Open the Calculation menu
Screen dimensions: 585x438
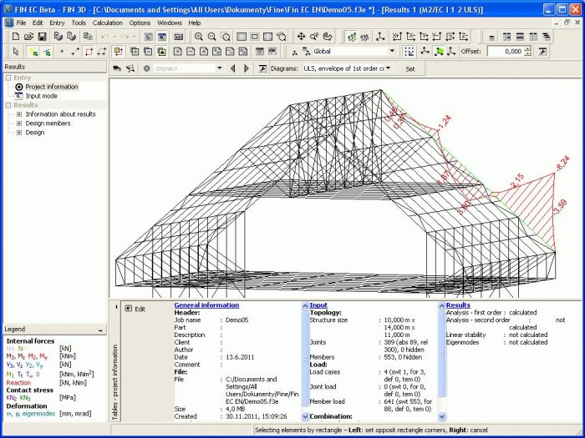pyautogui.click(x=107, y=23)
